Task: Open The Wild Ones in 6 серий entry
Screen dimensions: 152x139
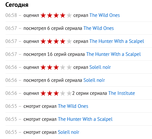Action: 99,28
